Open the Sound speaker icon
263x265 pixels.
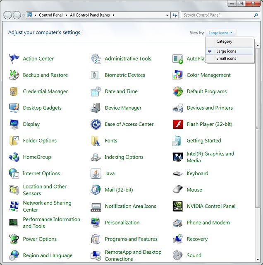pyautogui.click(x=178, y=255)
